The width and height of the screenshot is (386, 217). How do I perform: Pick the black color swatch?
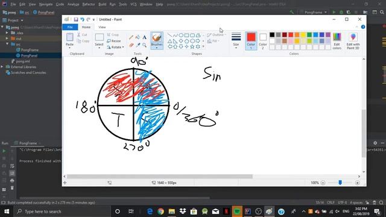pyautogui.click(x=272, y=35)
